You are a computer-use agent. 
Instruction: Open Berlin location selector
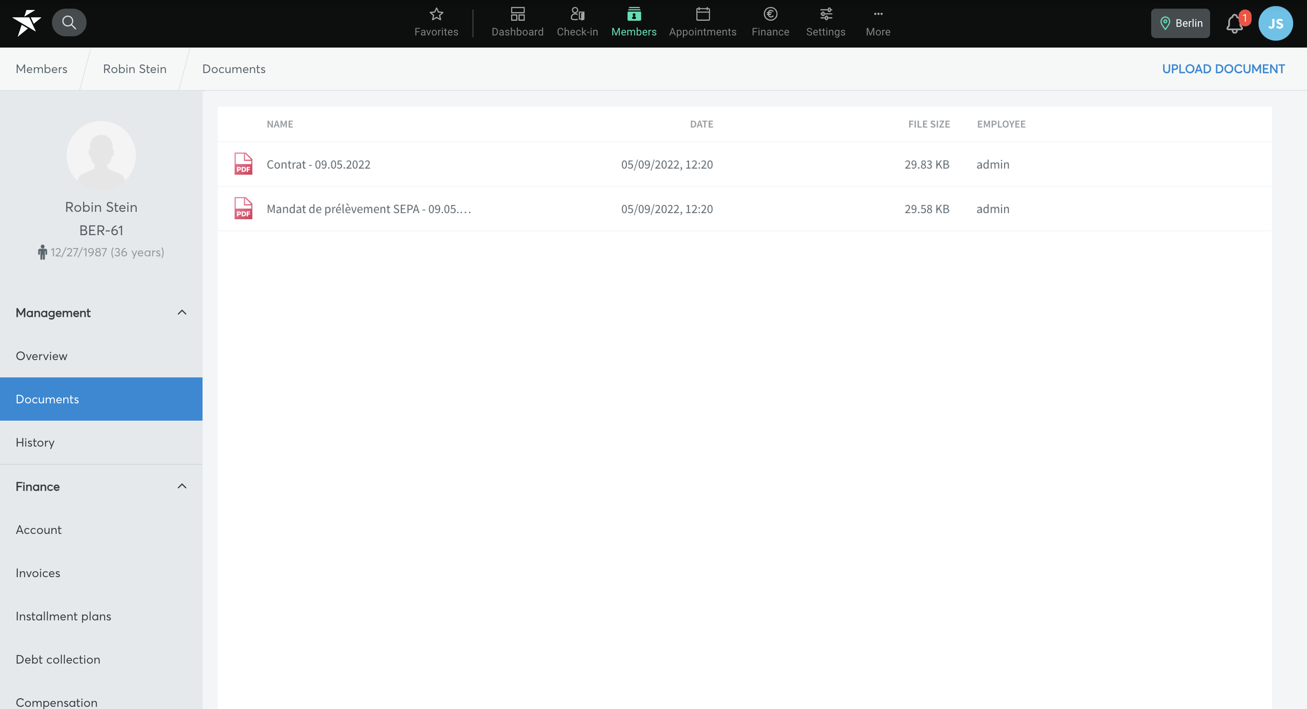(1180, 23)
